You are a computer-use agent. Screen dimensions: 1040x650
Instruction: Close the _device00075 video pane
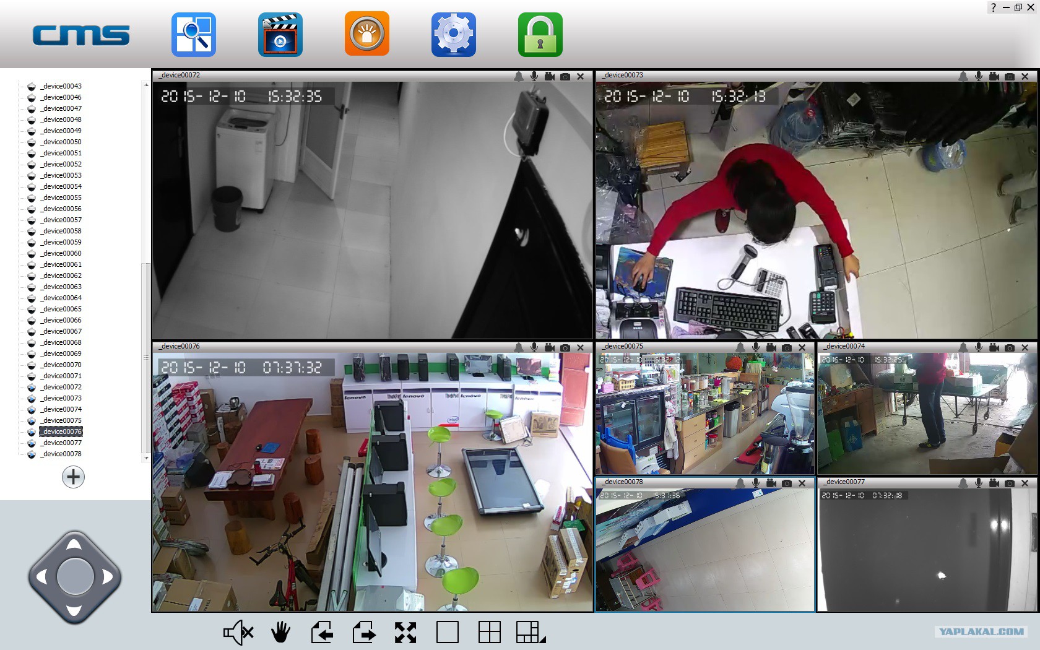coord(802,347)
